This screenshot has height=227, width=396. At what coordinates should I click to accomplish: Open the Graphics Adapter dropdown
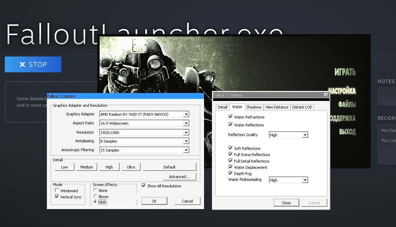click(x=186, y=114)
